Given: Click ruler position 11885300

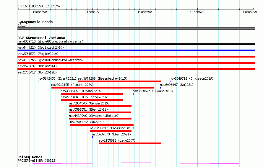Looking at the screenshot, I should tap(40, 12).
